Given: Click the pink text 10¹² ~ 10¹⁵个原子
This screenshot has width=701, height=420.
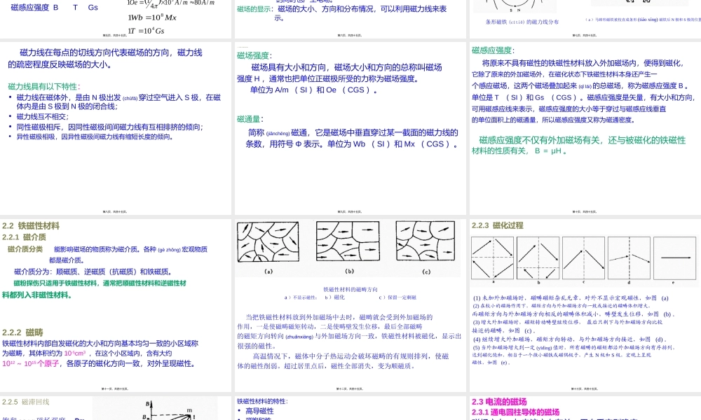Looking at the screenshot, I should click(x=31, y=364).
